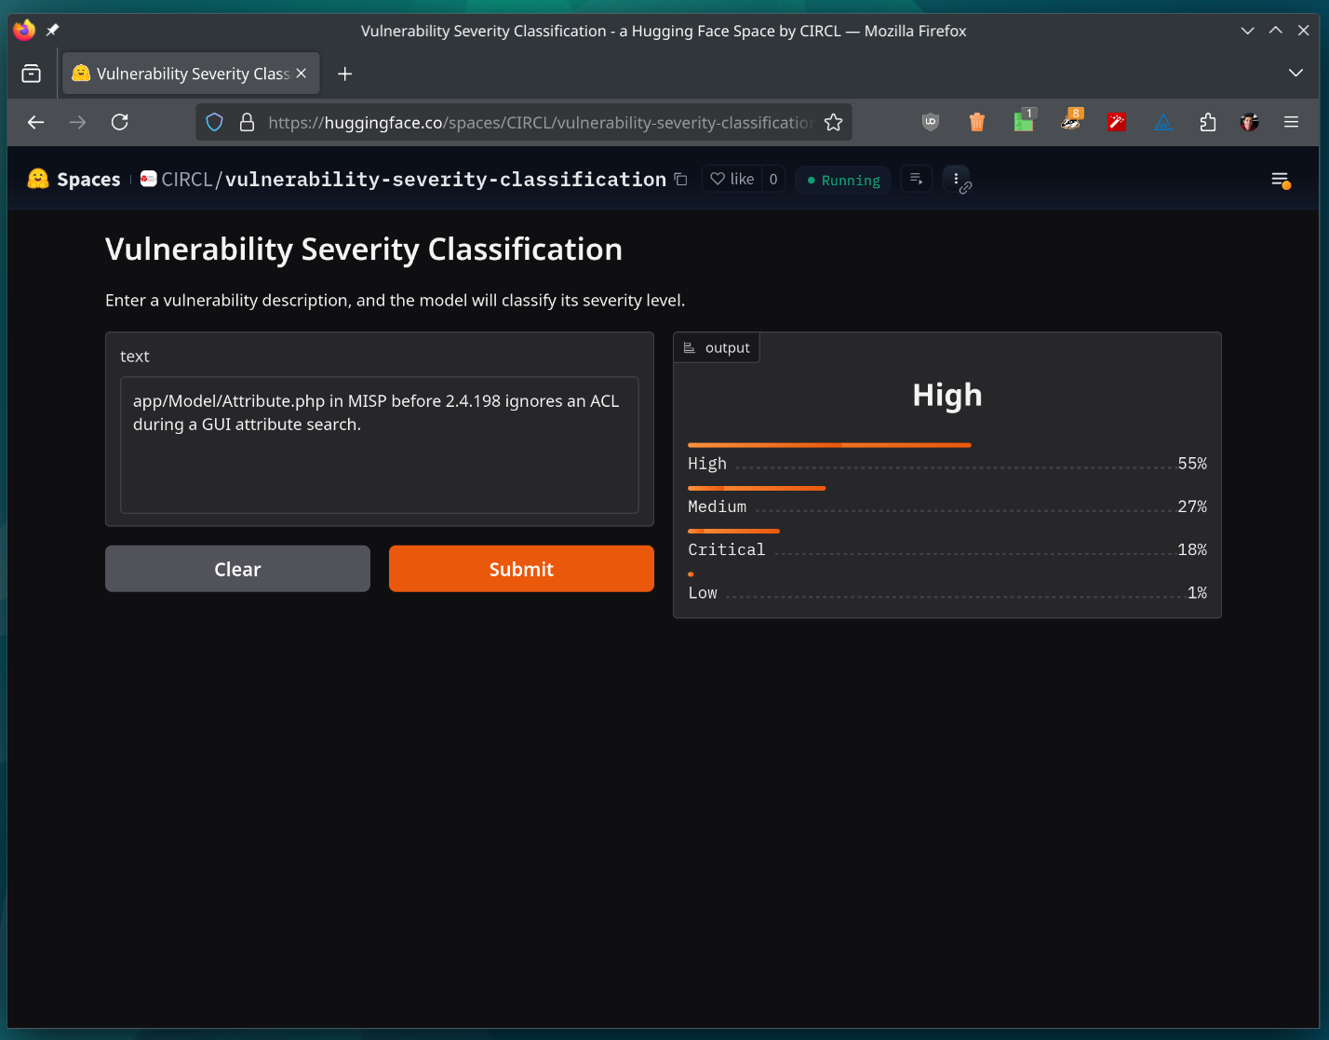The height and width of the screenshot is (1040, 1329).
Task: Click the uBlock Origin shield icon
Action: click(930, 122)
